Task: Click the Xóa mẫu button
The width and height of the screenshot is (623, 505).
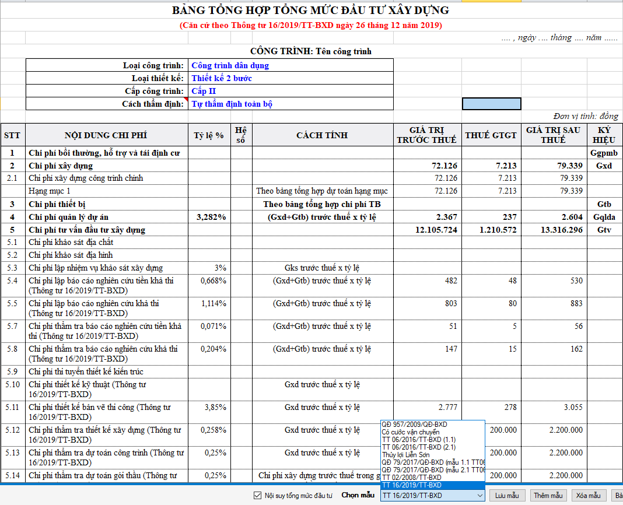Action: 589,496
